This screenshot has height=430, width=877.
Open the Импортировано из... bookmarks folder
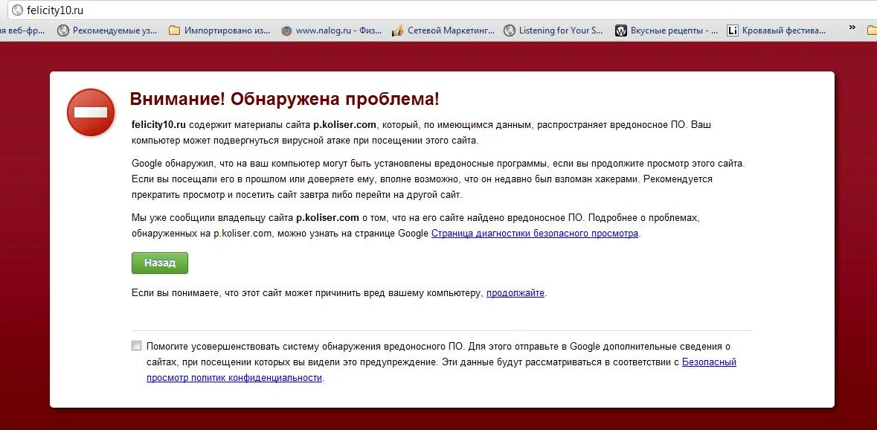coord(220,31)
